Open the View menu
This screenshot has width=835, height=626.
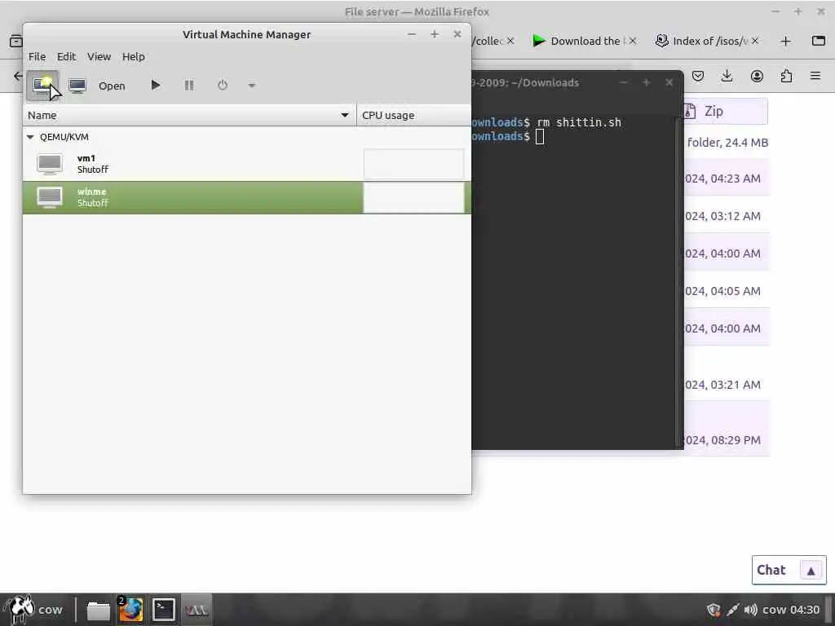99,56
